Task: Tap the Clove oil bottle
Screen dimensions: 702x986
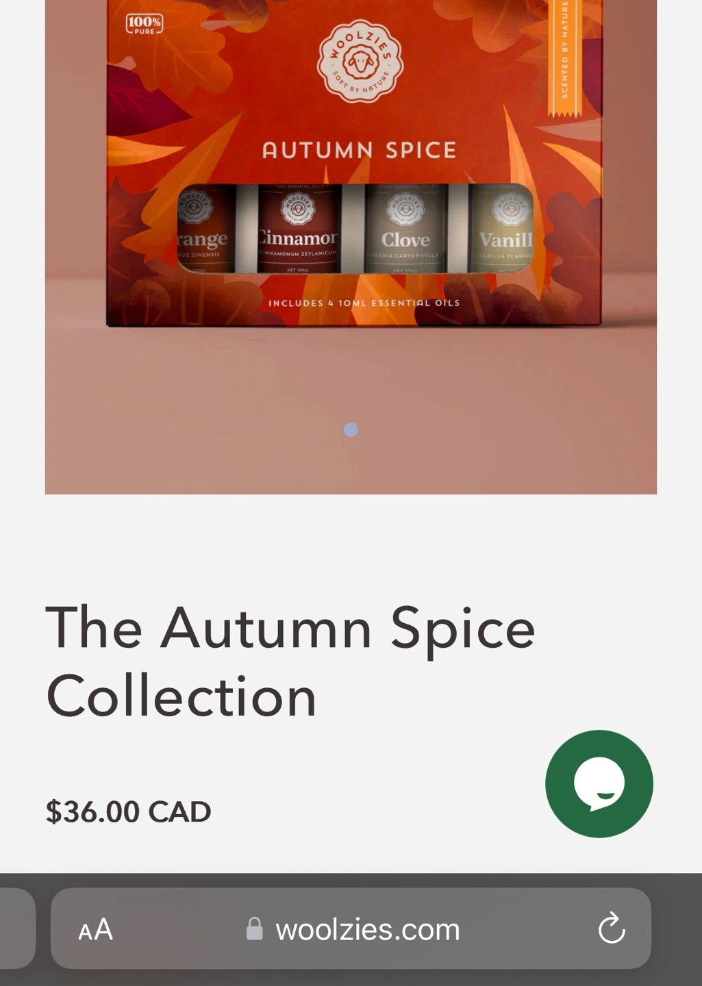Action: click(405, 229)
